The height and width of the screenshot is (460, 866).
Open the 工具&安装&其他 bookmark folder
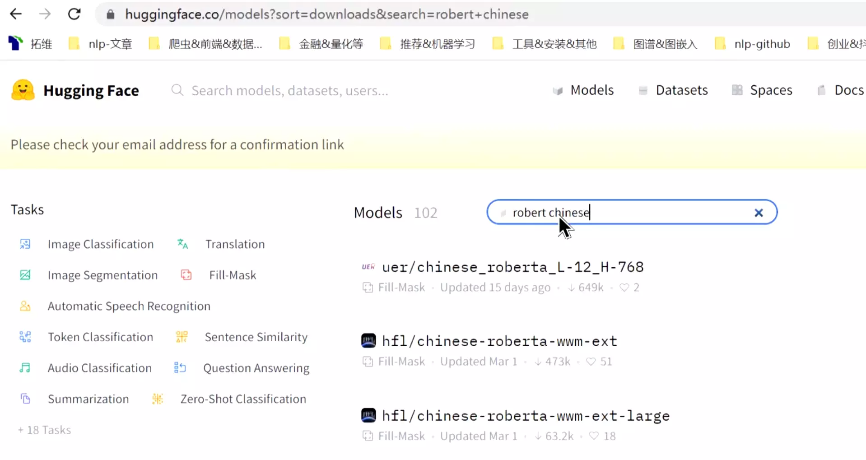click(545, 44)
